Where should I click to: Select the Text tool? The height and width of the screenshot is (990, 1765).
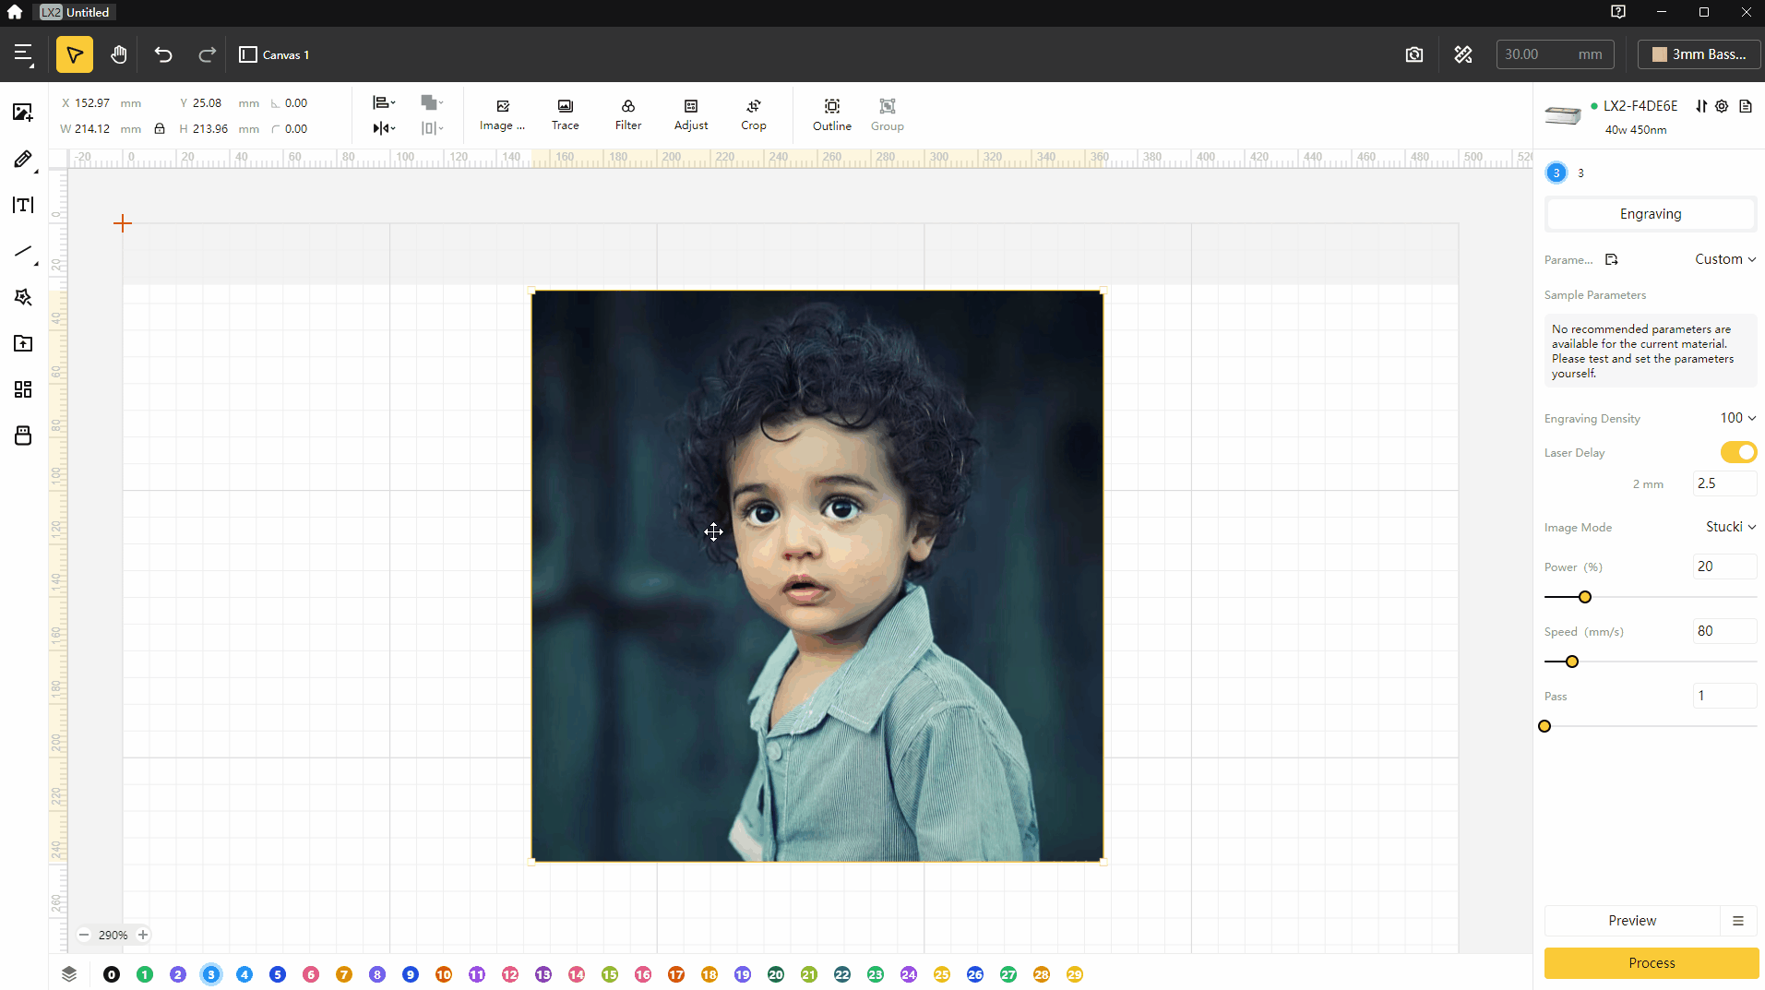(22, 205)
